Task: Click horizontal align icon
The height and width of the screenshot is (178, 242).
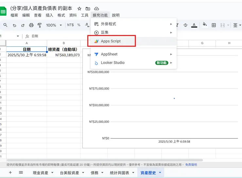Action: coord(235,25)
